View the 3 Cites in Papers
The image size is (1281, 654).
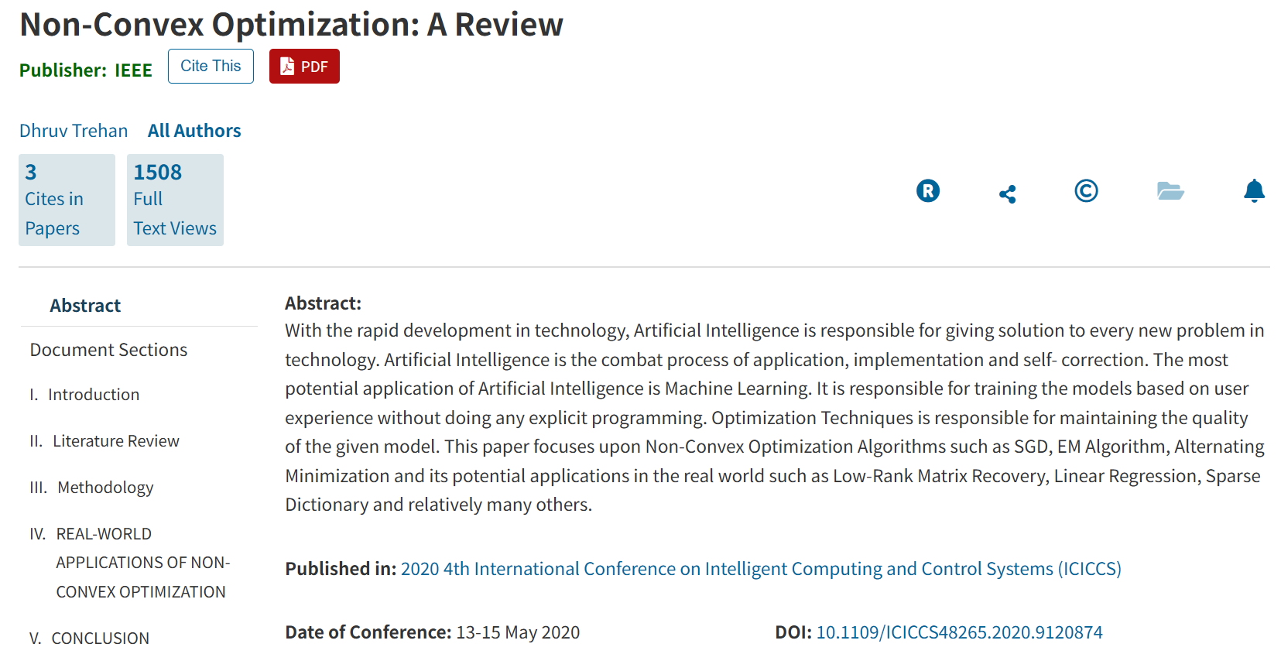(x=67, y=200)
